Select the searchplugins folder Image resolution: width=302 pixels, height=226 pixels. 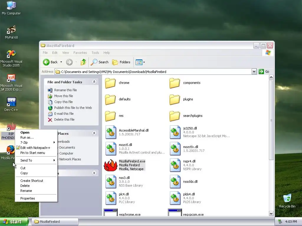click(186, 116)
